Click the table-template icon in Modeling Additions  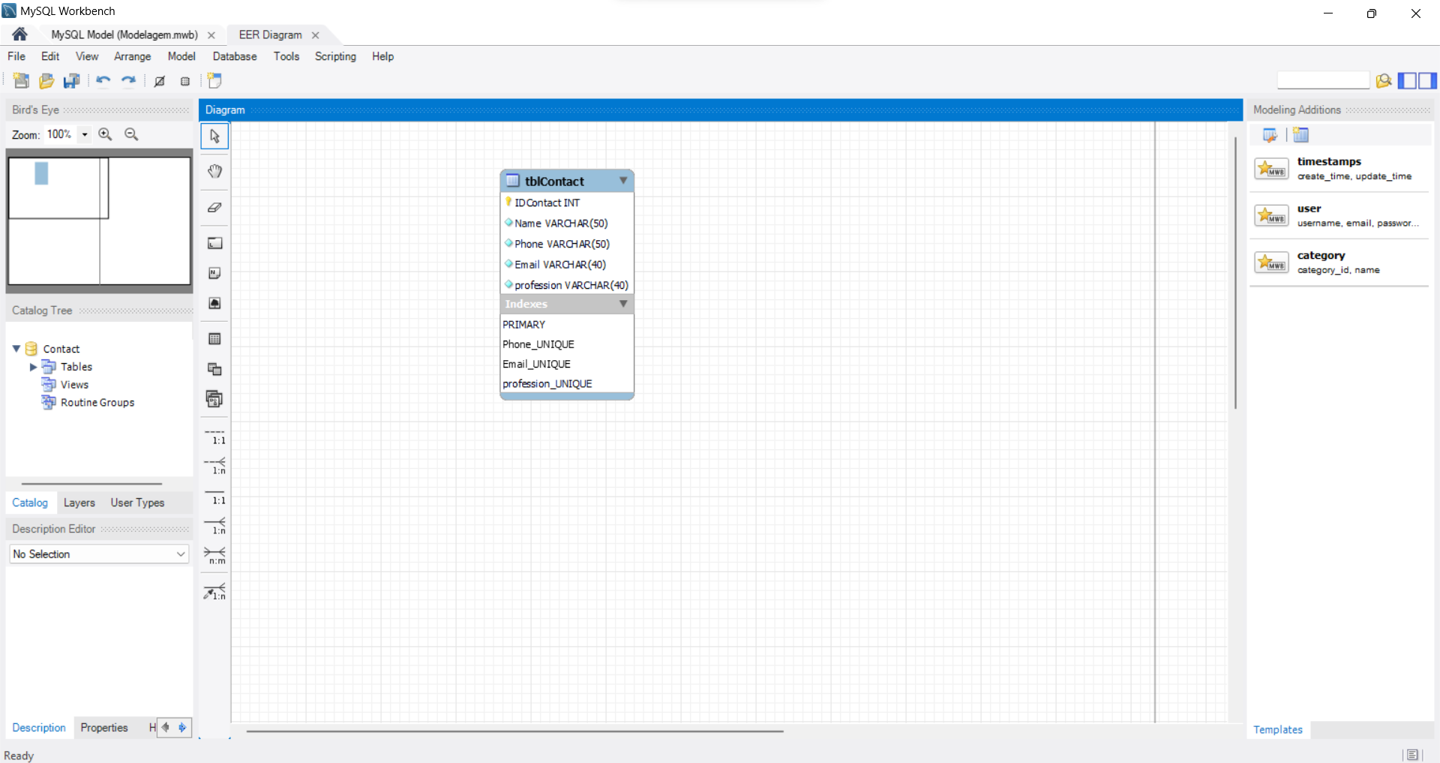(x=1301, y=135)
